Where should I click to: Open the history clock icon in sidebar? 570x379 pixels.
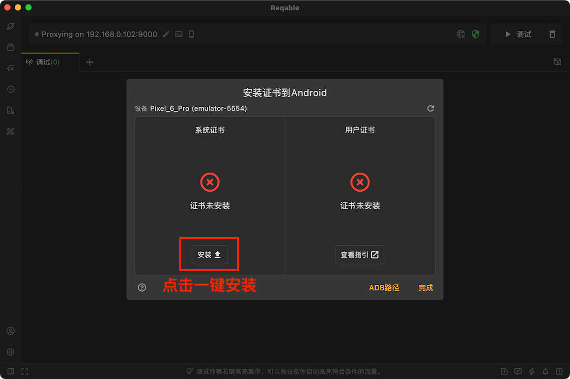pos(10,89)
